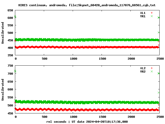Click the 600 tick label in lower plot
The height and width of the screenshot is (124, 165).
pyautogui.click(x=10, y=89)
